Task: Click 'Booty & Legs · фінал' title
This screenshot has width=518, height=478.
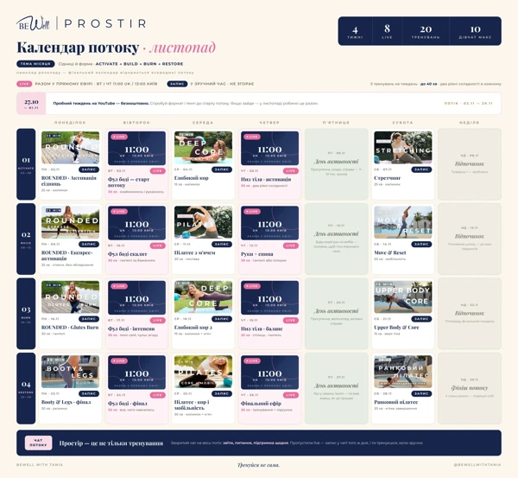Action: coord(66,402)
